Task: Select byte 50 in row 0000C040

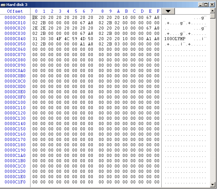Action: (91, 39)
